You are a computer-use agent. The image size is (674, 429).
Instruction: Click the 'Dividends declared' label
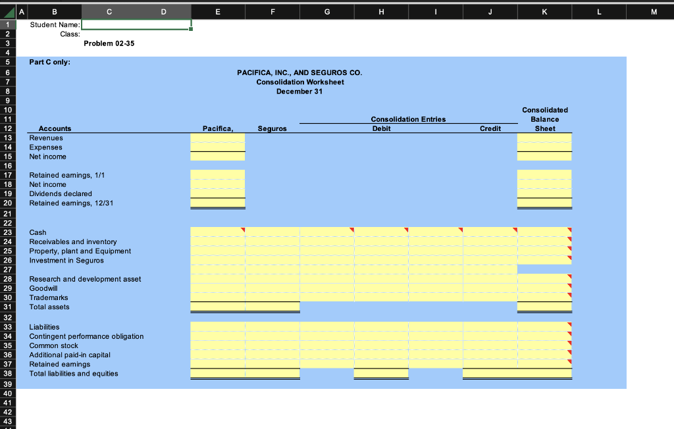pos(61,194)
